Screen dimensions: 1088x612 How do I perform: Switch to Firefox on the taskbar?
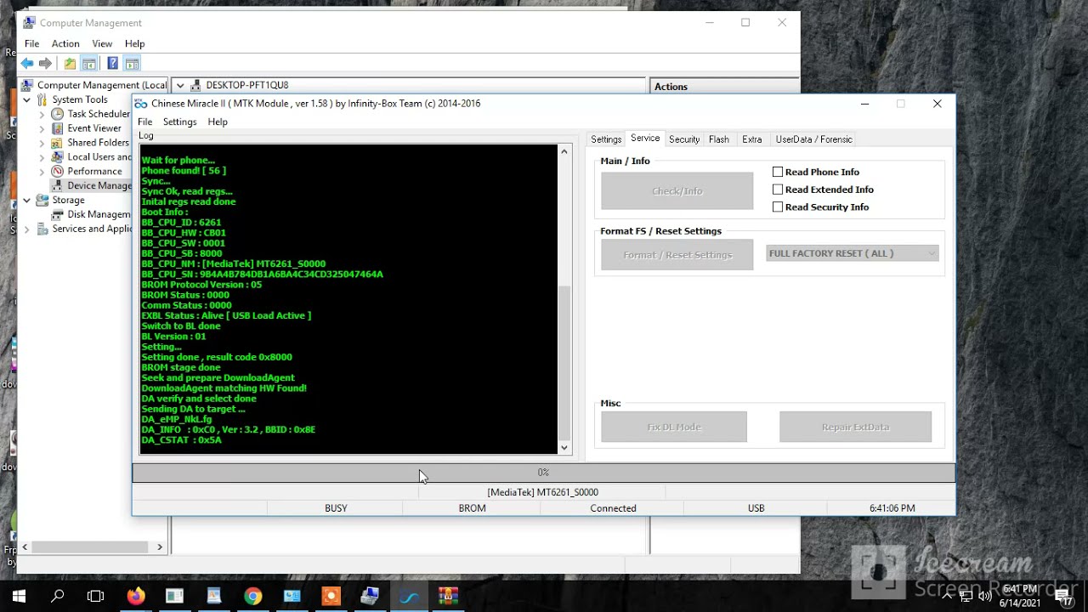136,596
